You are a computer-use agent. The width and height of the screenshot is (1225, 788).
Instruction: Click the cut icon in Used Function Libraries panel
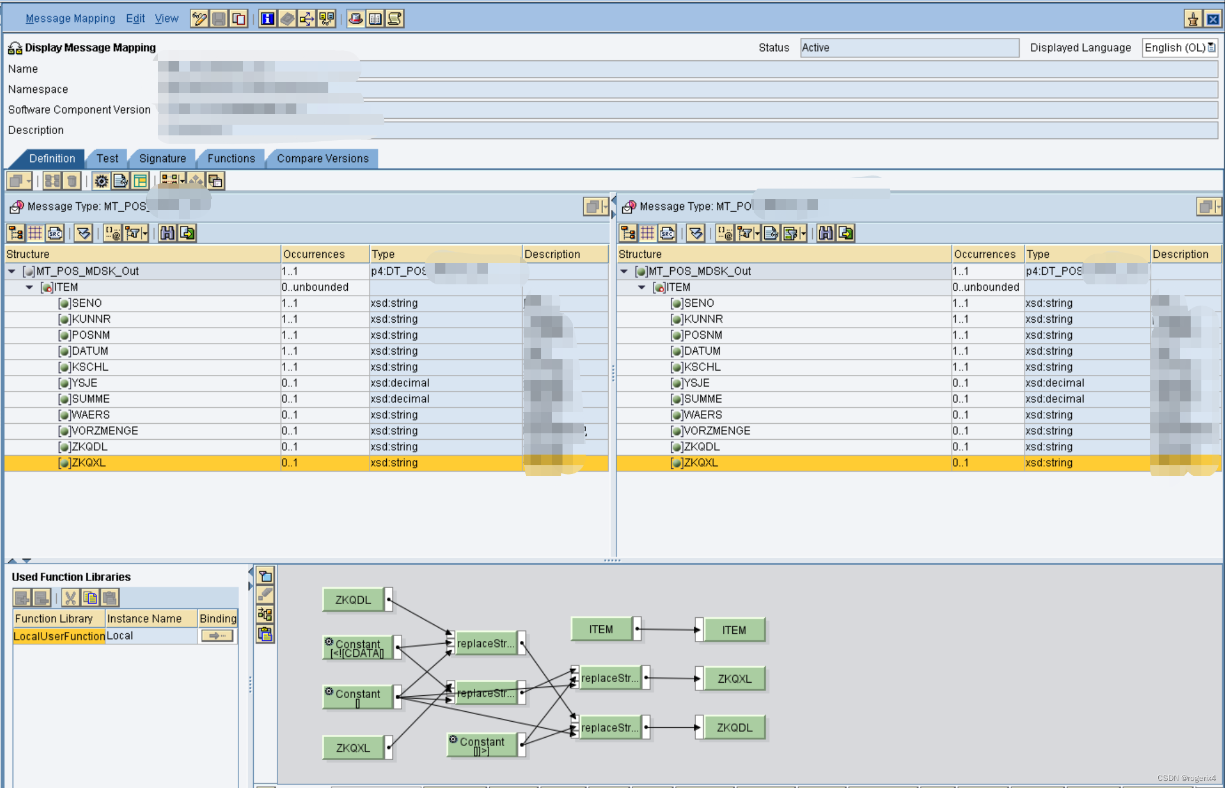pyautogui.click(x=70, y=597)
